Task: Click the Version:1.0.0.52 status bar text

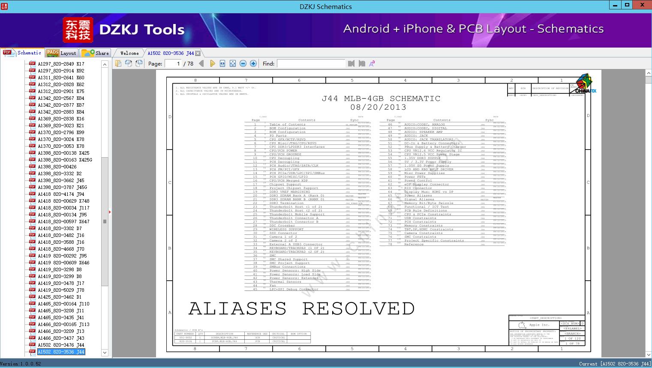Action: tap(21, 364)
